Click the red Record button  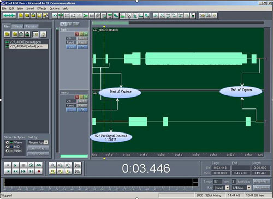39,171
